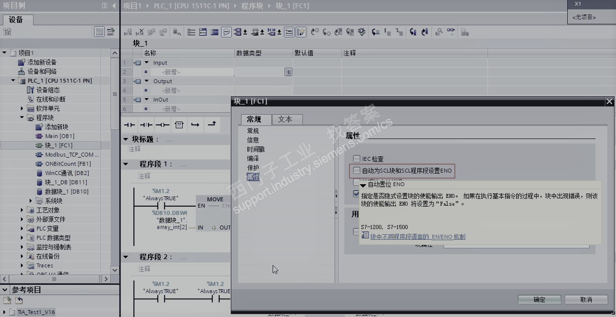The width and height of the screenshot is (616, 317).
Task: Click 确定 to confirm the dialog
Action: tap(539, 300)
